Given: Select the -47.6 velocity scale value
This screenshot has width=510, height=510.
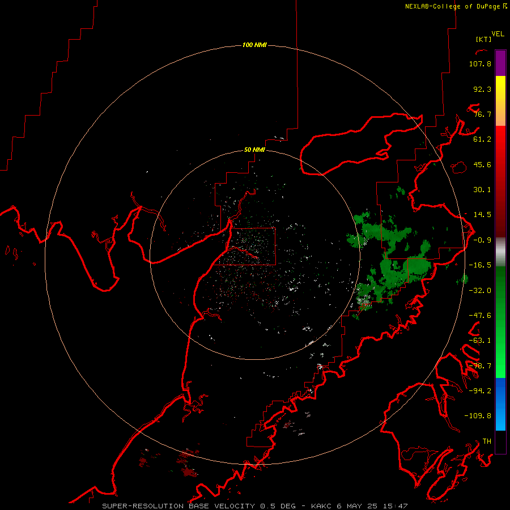Looking at the screenshot, I should (x=480, y=316).
